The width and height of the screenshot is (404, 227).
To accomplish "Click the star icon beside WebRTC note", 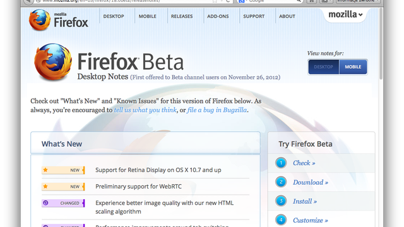I will [x=45, y=187].
